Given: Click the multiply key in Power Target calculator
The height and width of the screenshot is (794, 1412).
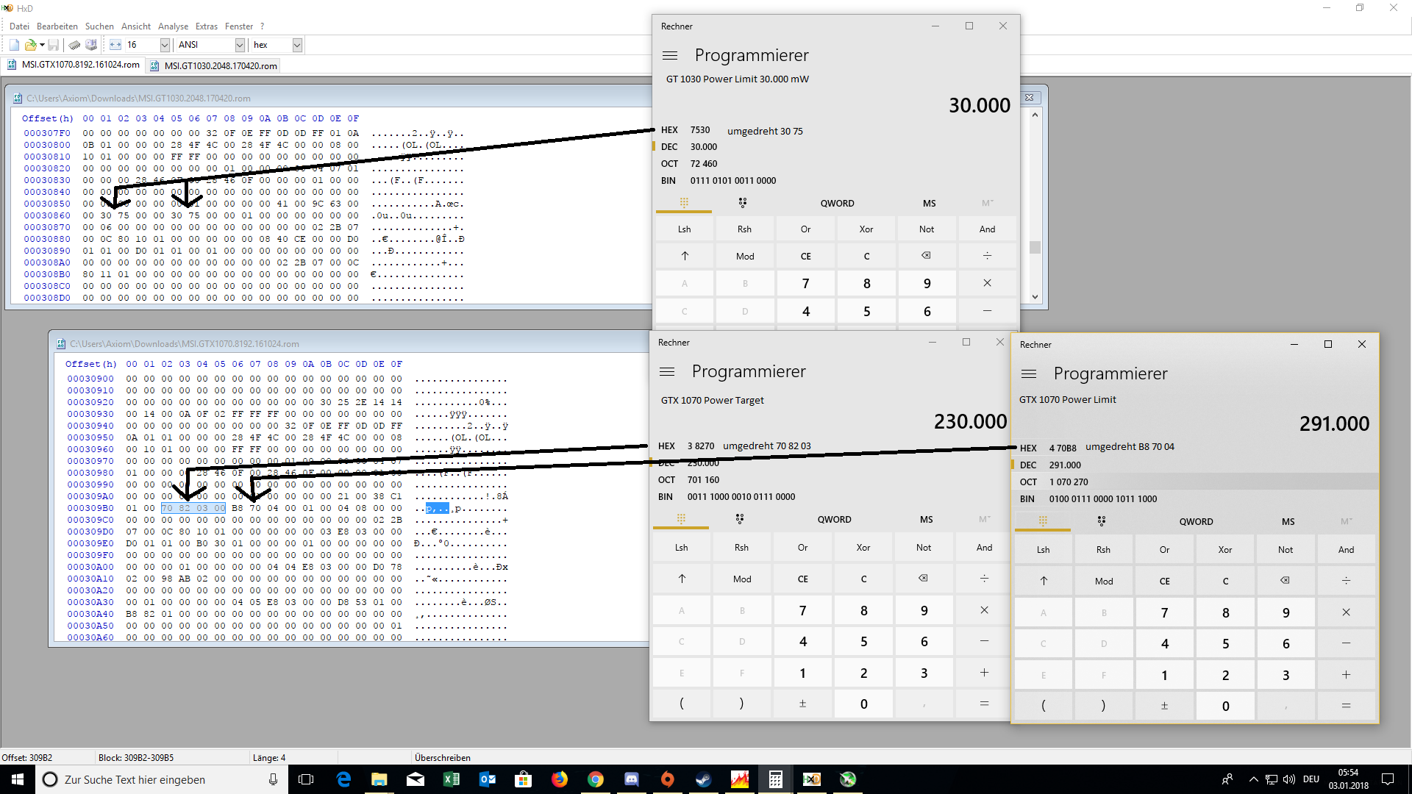Looking at the screenshot, I should tap(985, 610).
